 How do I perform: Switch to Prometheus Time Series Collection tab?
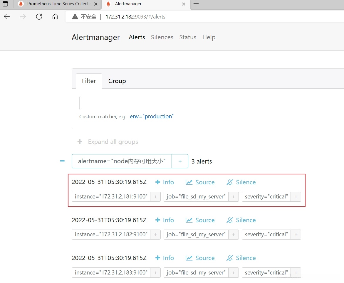point(58,4)
